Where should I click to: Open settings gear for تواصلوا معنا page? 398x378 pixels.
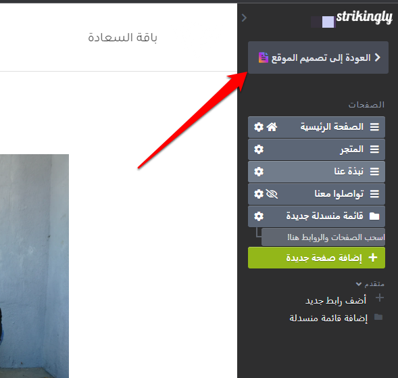(x=259, y=194)
